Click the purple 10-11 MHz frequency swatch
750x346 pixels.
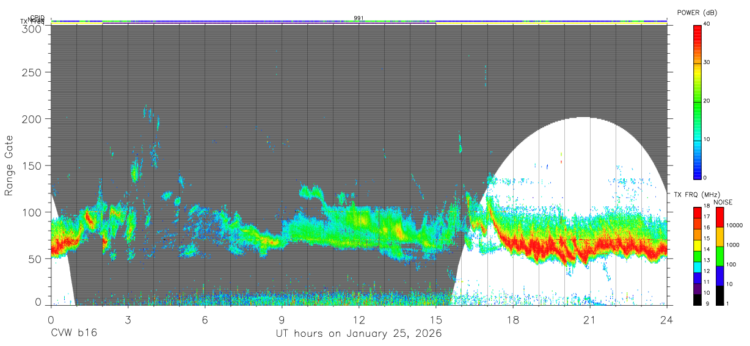[697, 287]
